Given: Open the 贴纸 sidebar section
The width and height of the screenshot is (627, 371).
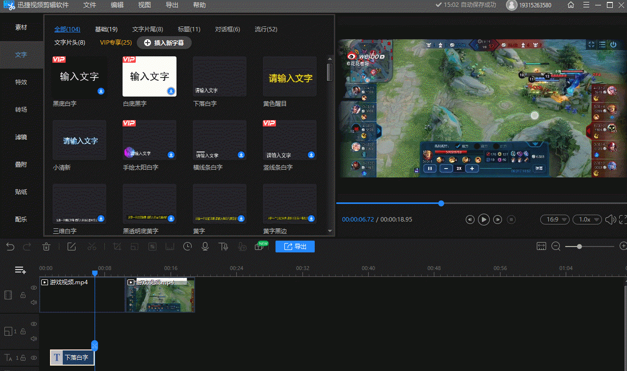Looking at the screenshot, I should click(21, 192).
